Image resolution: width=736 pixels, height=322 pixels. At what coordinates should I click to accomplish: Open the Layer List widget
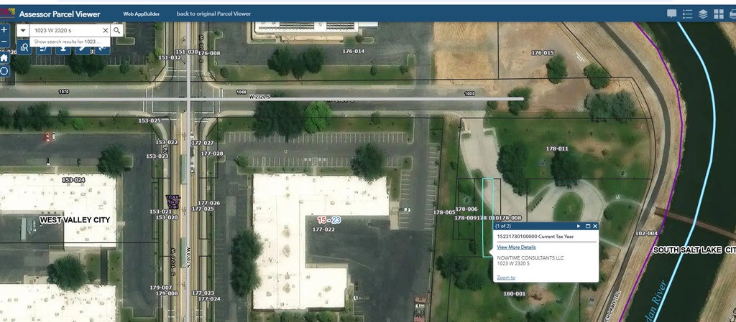[703, 14]
